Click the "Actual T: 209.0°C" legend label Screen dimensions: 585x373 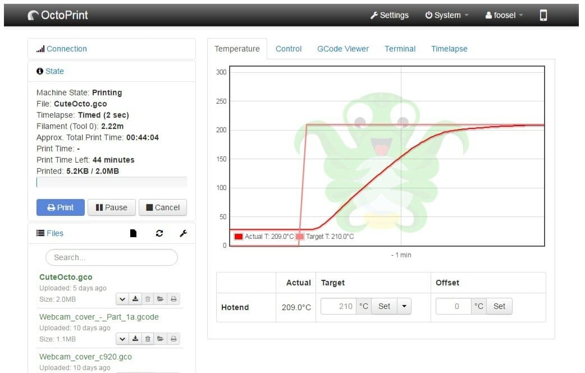(269, 237)
